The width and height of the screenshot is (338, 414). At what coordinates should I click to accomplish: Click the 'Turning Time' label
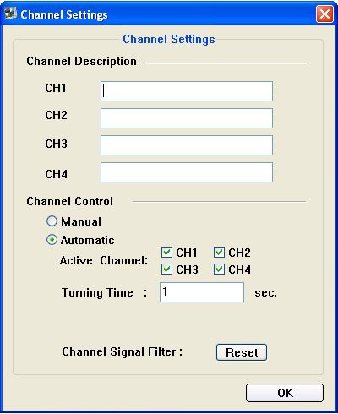97,293
